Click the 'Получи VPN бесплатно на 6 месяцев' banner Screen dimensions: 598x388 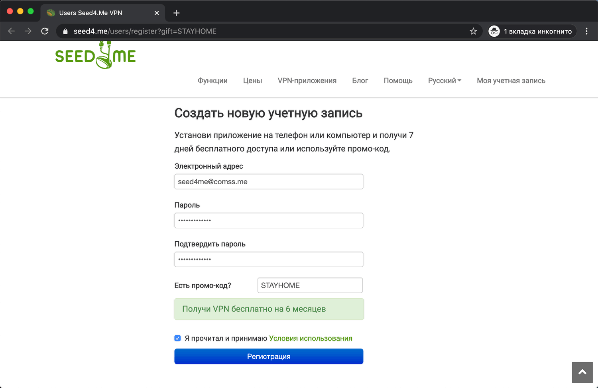[x=269, y=309]
